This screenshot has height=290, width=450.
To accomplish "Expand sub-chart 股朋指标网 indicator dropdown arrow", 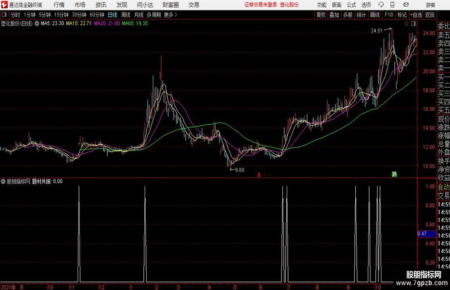I will pyautogui.click(x=3, y=181).
